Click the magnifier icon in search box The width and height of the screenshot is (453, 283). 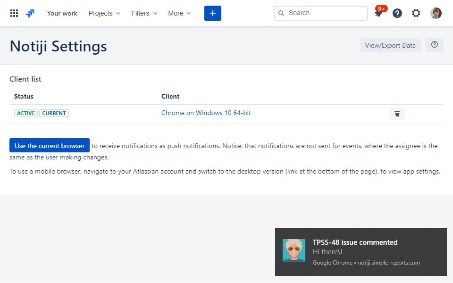(x=281, y=13)
